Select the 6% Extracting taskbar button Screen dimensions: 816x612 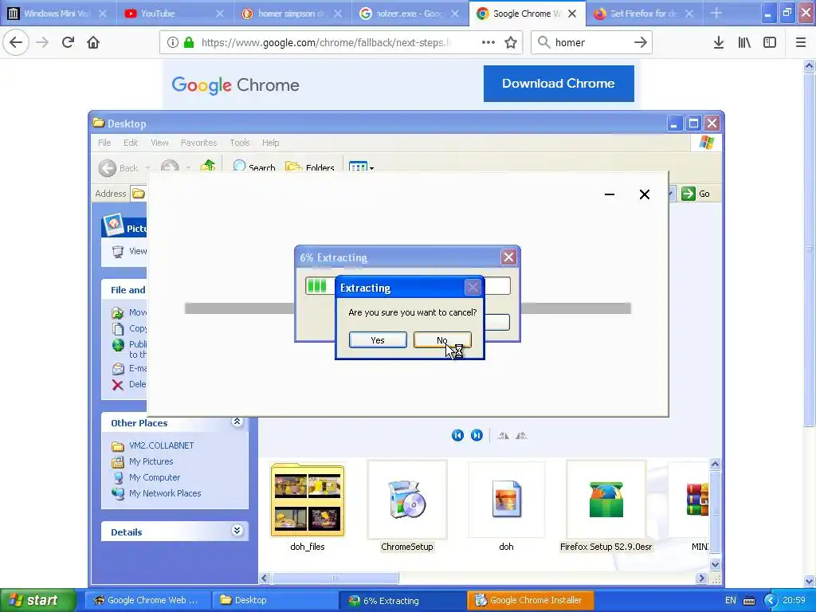pos(403,600)
